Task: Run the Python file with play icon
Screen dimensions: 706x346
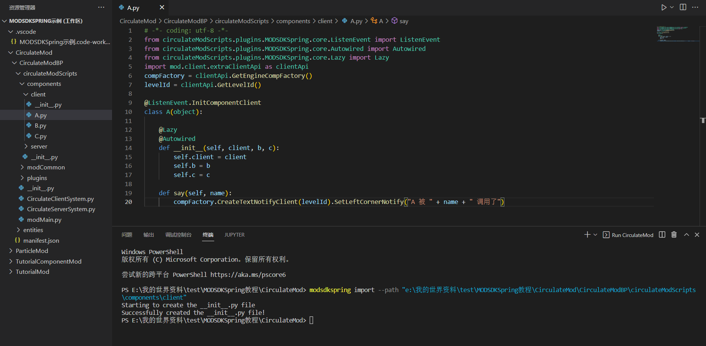Action: click(663, 8)
